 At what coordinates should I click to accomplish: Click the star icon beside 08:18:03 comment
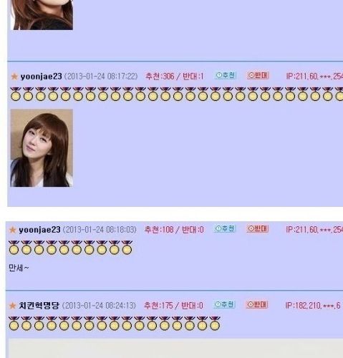(12, 230)
